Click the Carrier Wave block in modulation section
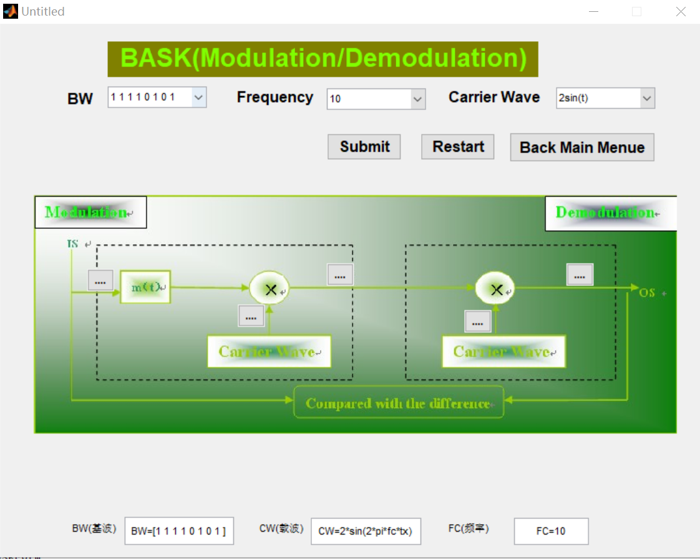 (269, 351)
